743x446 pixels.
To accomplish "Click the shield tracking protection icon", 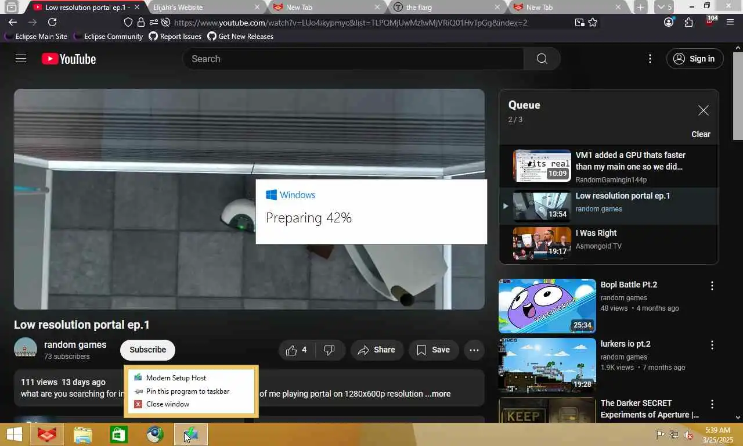I will pos(129,23).
